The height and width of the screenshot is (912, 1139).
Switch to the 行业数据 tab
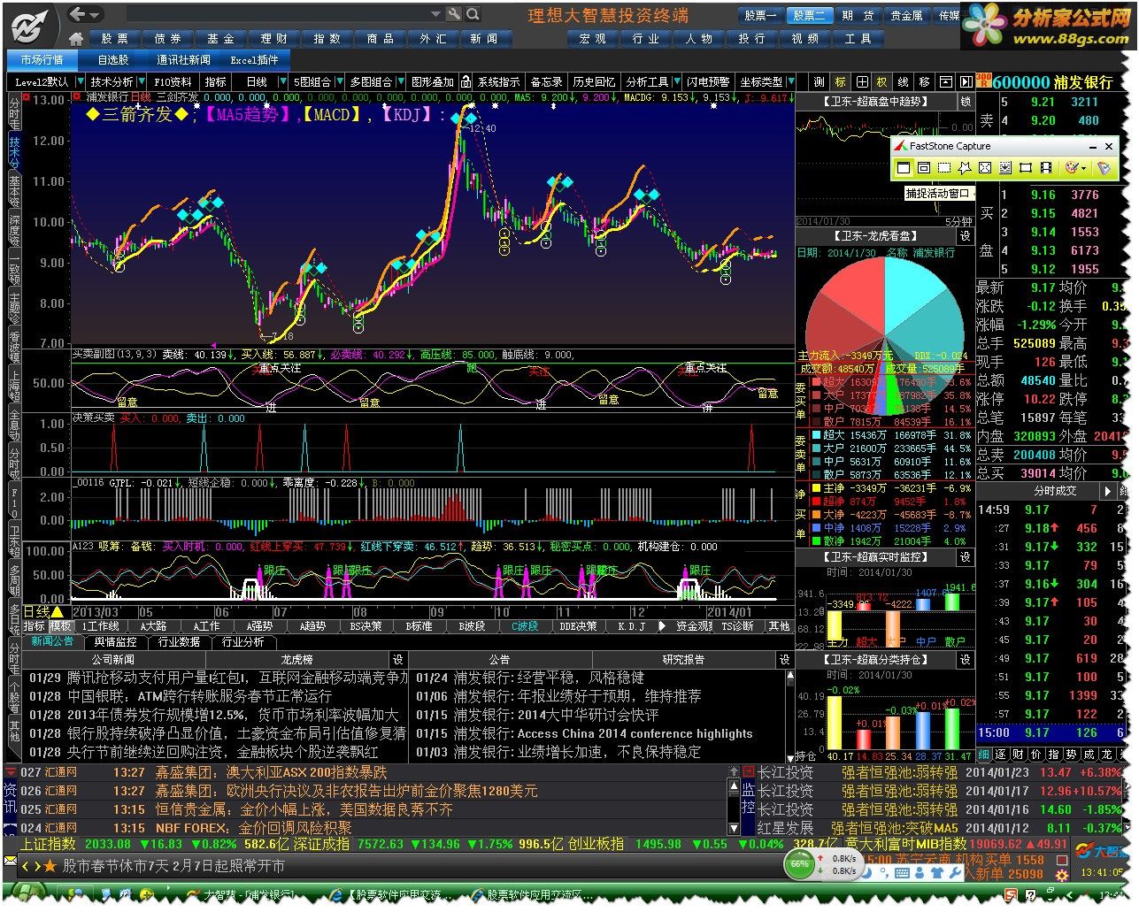(179, 642)
